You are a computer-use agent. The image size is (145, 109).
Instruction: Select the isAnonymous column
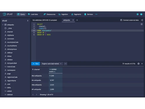[x=12, y=49]
